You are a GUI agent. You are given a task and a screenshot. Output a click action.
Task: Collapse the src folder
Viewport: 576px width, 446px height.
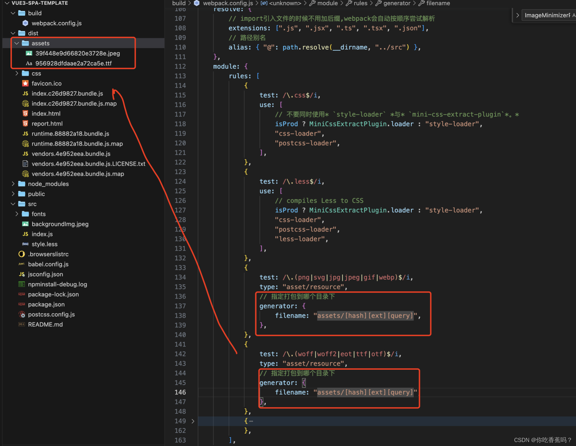click(x=13, y=204)
